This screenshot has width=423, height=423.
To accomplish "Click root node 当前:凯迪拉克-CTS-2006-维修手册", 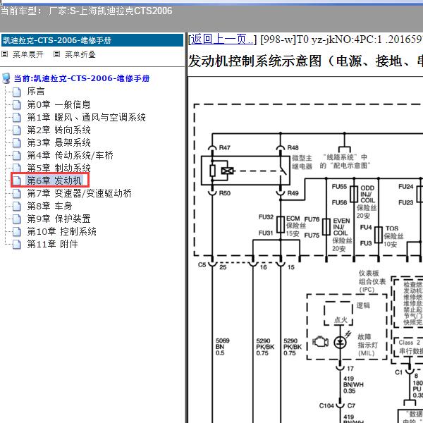I will (x=82, y=78).
